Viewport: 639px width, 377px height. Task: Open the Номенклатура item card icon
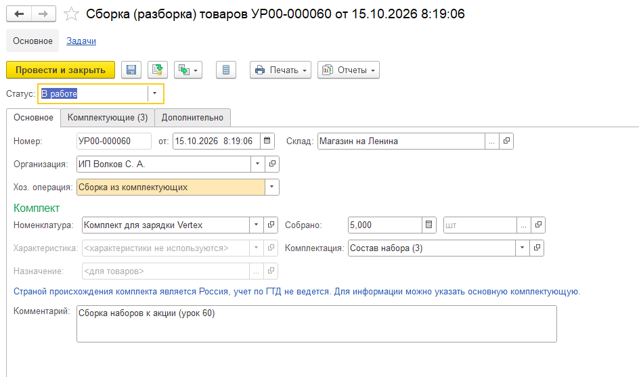click(271, 225)
